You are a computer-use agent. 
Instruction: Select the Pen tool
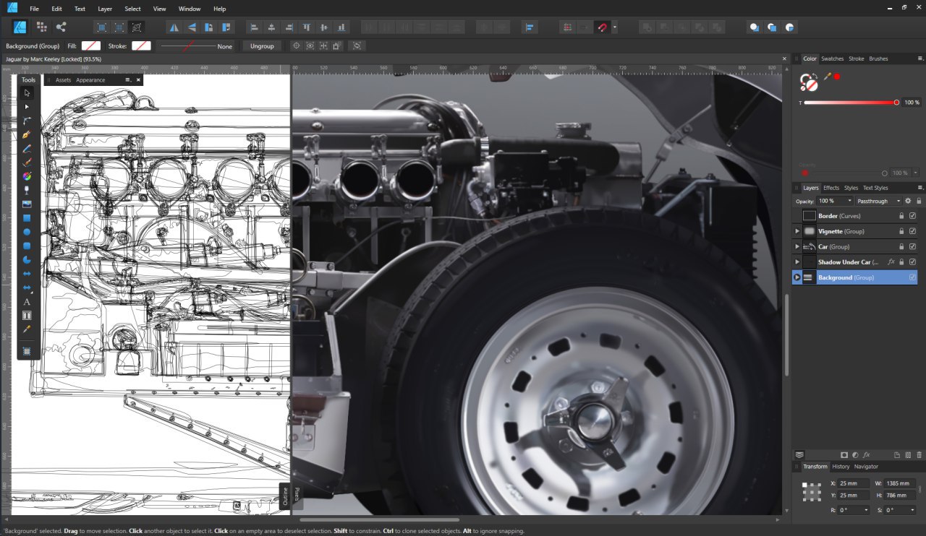[27, 134]
